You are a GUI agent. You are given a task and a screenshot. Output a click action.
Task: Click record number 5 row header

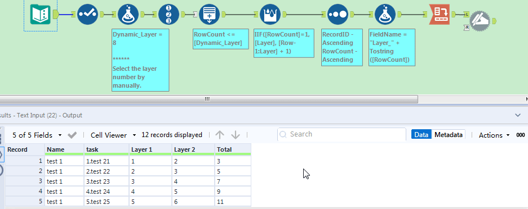[x=25, y=202]
